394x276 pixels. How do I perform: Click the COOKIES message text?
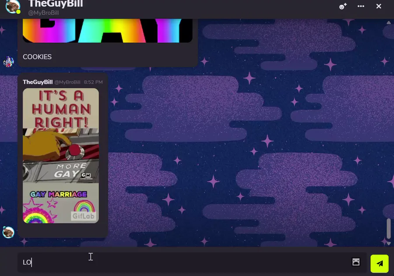tap(37, 57)
